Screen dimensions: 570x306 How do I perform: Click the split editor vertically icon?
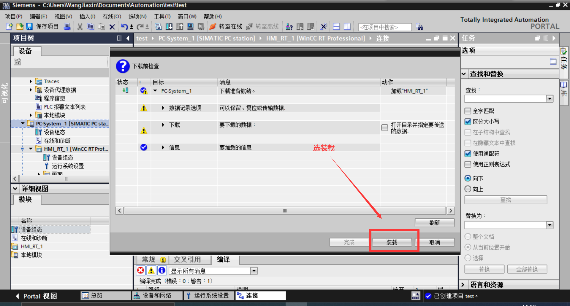pos(347,27)
